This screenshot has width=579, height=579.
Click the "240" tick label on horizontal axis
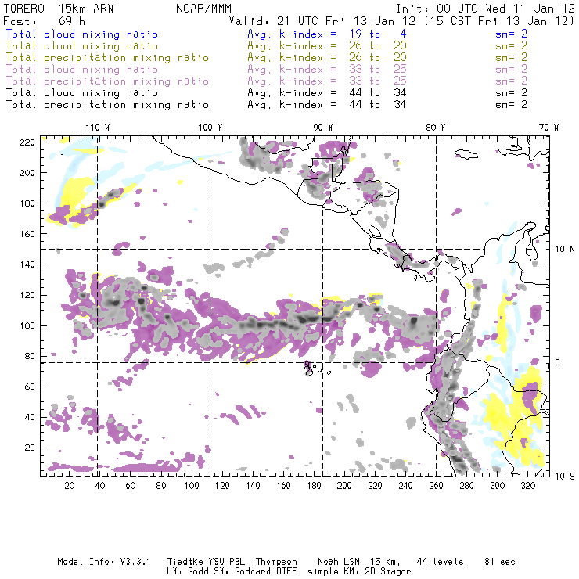pyautogui.click(x=405, y=486)
